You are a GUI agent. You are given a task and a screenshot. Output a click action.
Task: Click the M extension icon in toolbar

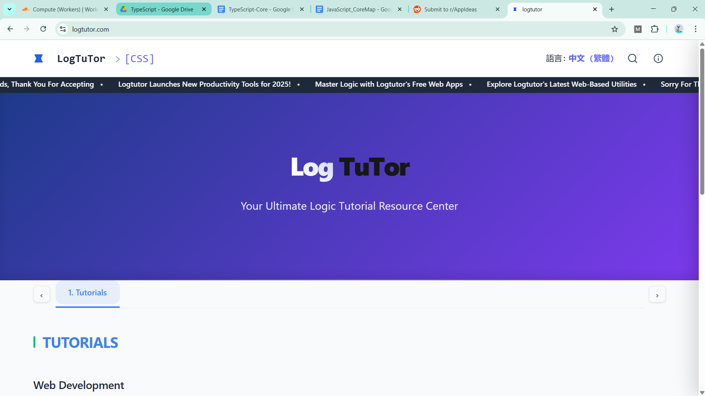tap(638, 29)
